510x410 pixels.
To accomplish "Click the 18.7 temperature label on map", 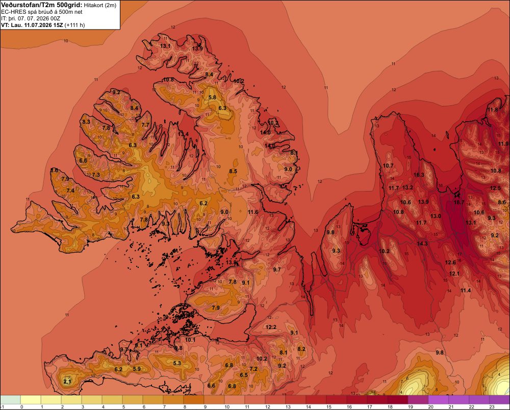I will (x=459, y=202).
